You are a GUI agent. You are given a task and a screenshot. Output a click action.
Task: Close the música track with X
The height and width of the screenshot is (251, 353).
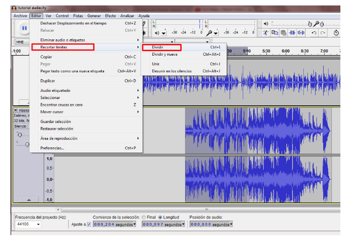pyautogui.click(x=15, y=110)
